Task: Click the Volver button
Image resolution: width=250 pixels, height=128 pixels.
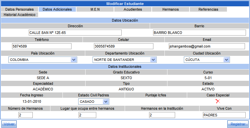Action: (x=9, y=124)
